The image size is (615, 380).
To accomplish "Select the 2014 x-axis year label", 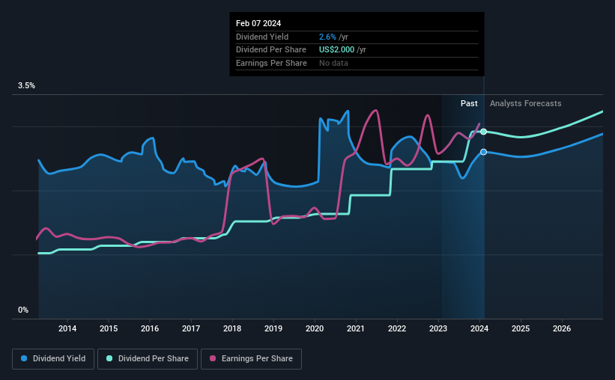I will point(67,328).
